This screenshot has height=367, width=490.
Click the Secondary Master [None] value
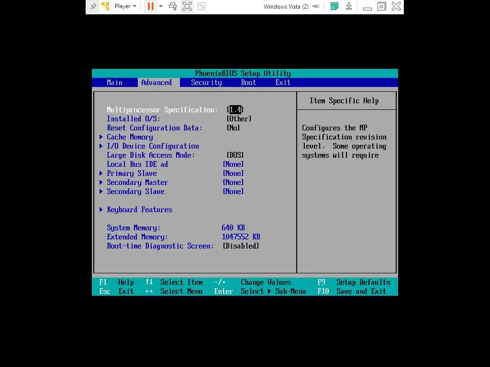[233, 182]
